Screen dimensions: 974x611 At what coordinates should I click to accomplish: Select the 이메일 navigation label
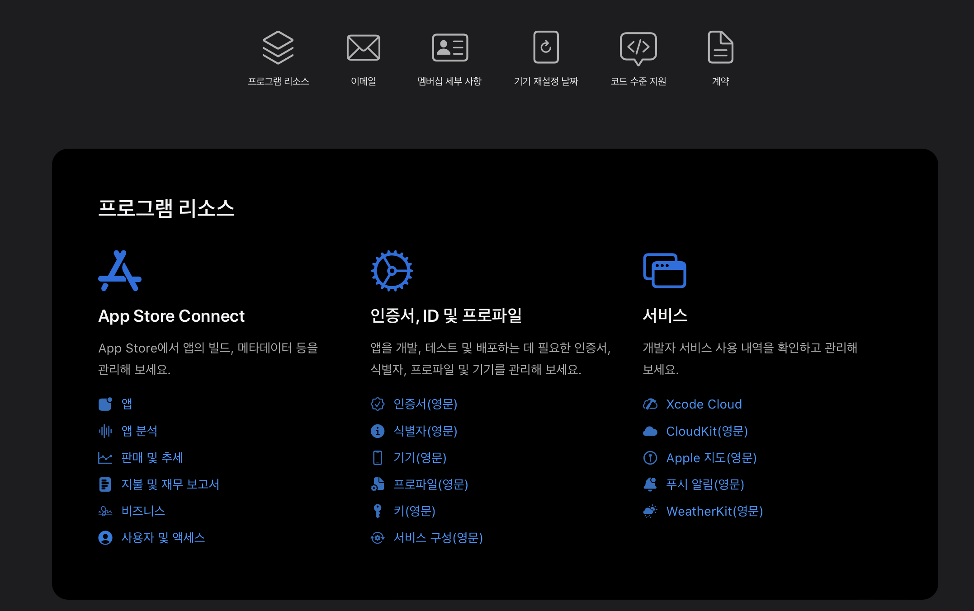(363, 81)
